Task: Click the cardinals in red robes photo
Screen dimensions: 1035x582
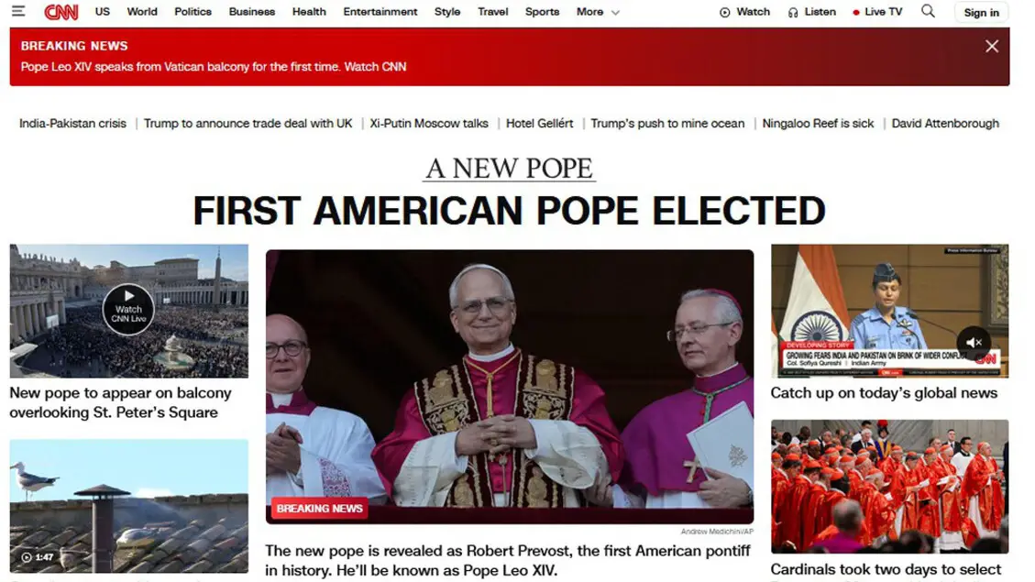Action: pos(889,487)
